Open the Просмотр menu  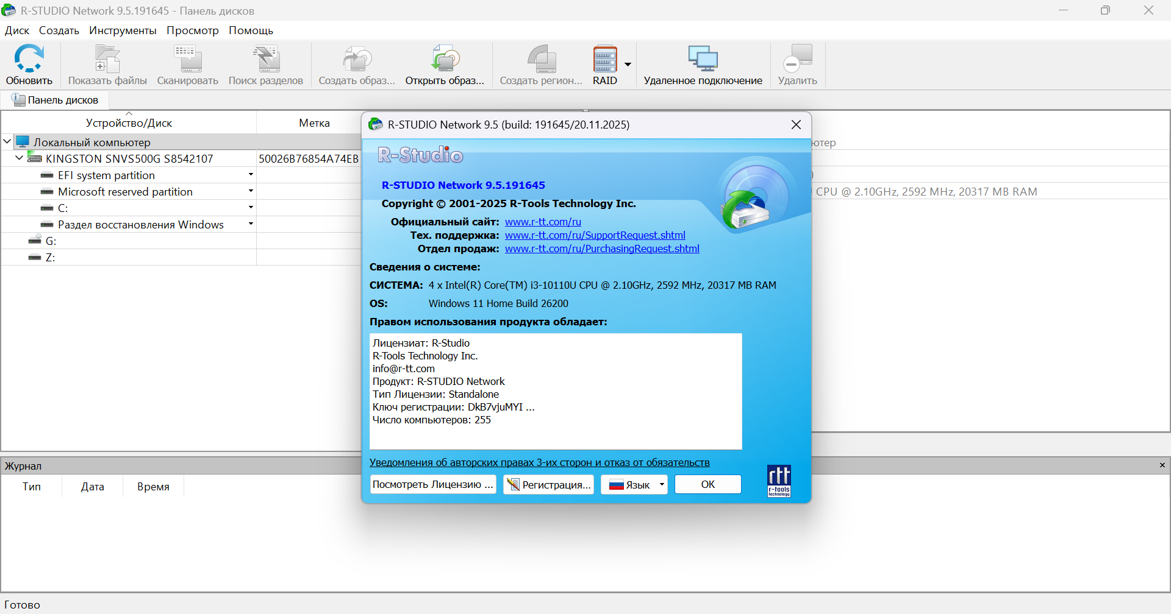click(192, 30)
